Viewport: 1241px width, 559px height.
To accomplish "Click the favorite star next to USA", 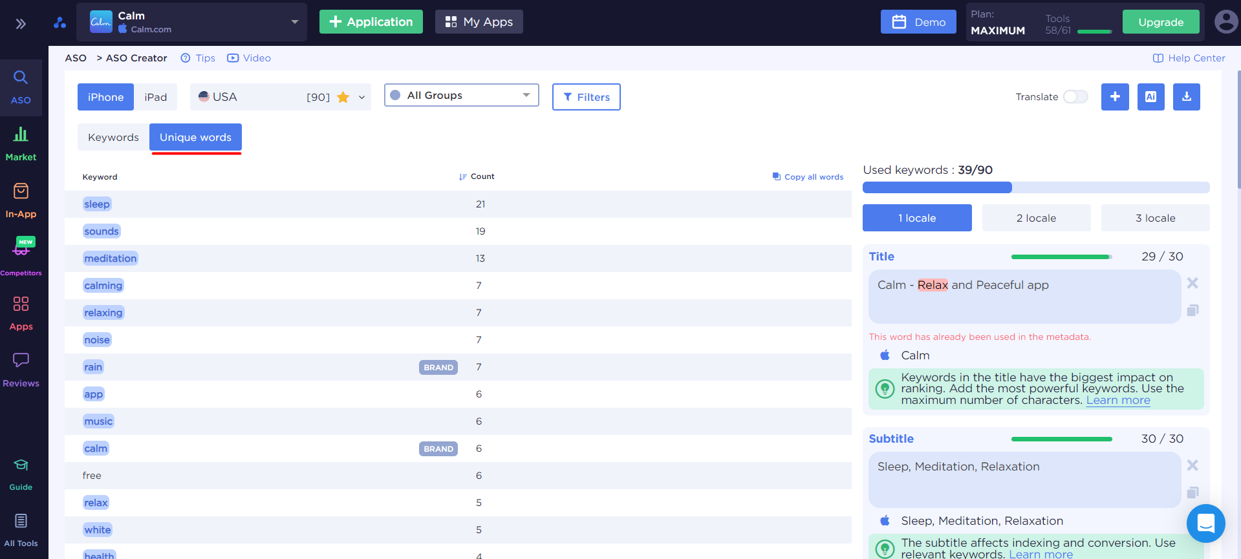I will click(343, 97).
